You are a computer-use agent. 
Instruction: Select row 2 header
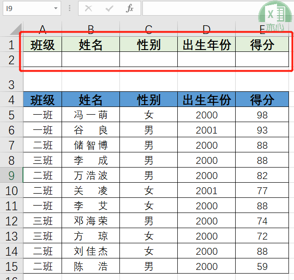pyautogui.click(x=11, y=59)
